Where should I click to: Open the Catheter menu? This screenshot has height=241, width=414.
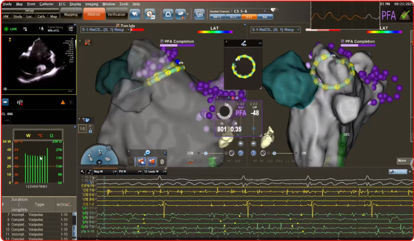pos(46,4)
